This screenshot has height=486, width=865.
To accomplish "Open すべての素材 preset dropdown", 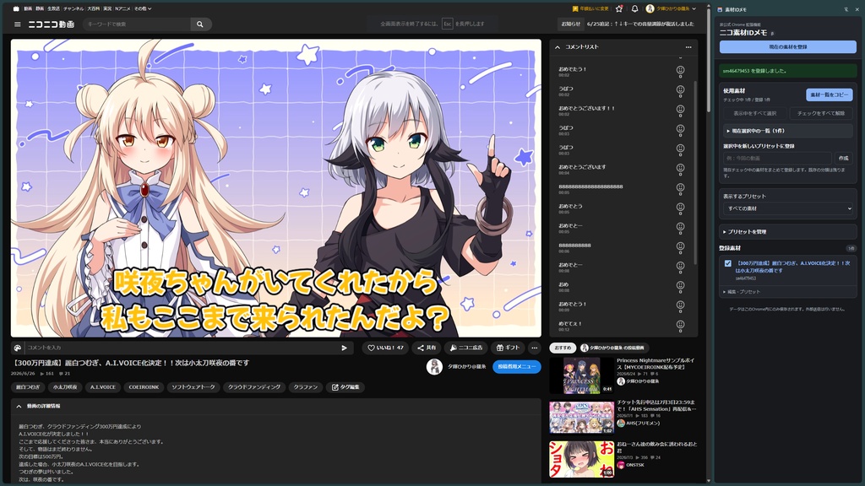I will coord(788,209).
